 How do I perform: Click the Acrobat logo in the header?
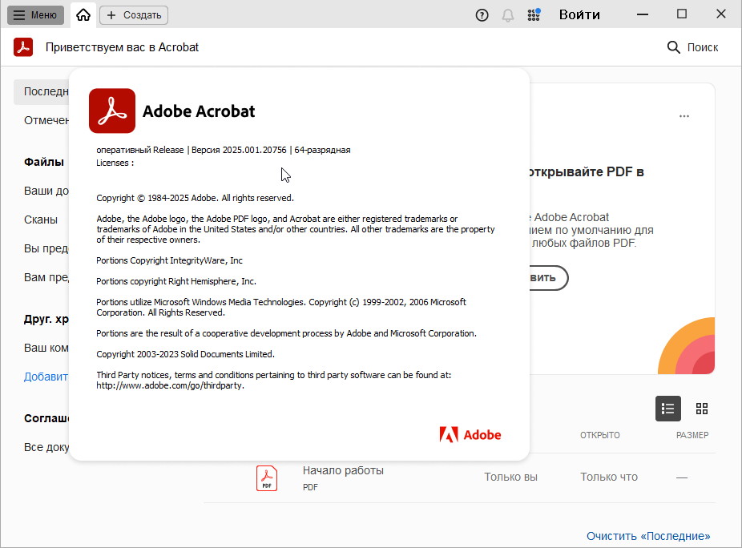click(x=23, y=47)
